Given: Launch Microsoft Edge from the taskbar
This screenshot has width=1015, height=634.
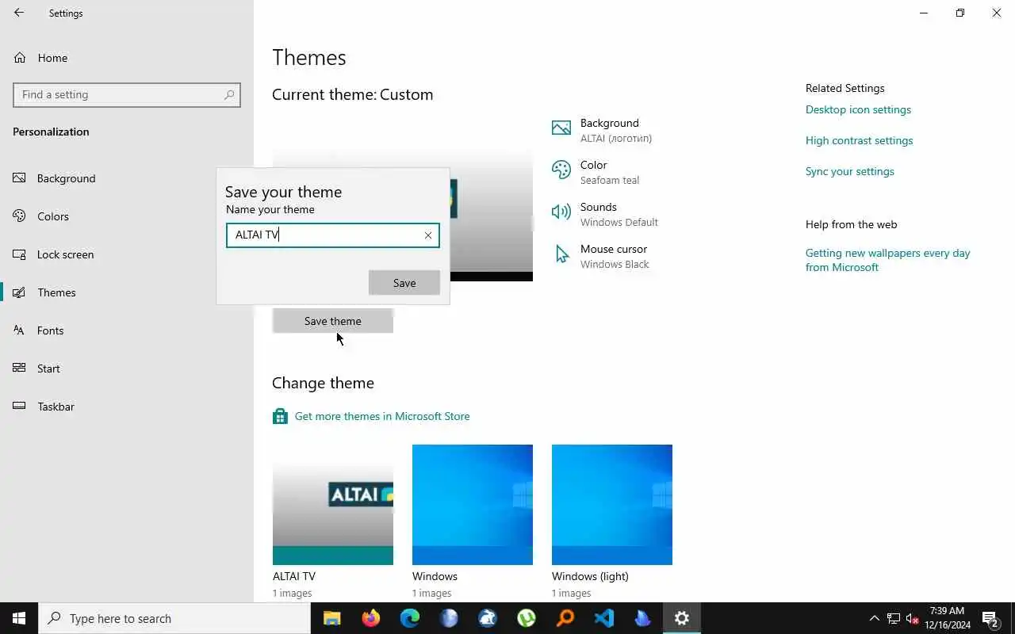Looking at the screenshot, I should click(409, 618).
